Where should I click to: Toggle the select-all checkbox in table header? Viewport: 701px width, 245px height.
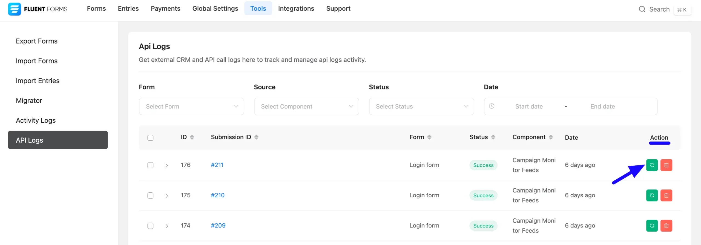pyautogui.click(x=150, y=138)
